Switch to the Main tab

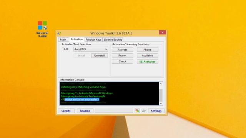pos(63,39)
